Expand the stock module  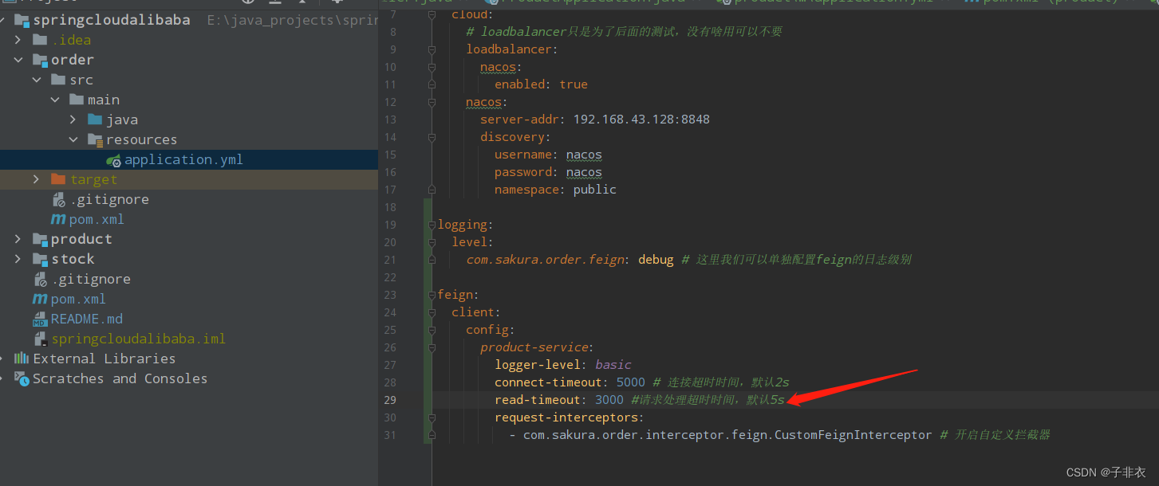tap(18, 258)
